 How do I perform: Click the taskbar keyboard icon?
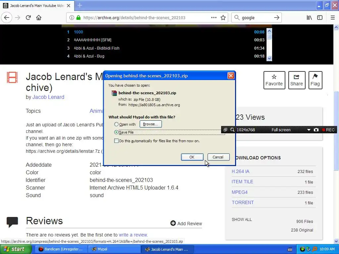coord(290,249)
